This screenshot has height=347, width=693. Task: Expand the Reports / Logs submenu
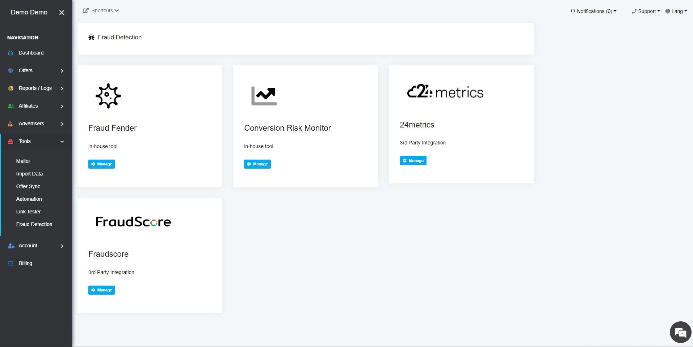pos(62,88)
